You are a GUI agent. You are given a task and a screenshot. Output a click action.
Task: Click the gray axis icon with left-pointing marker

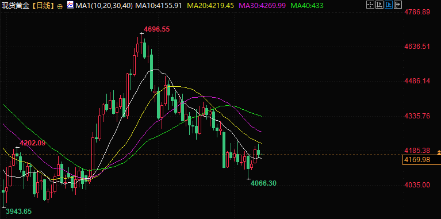pos(379,5)
